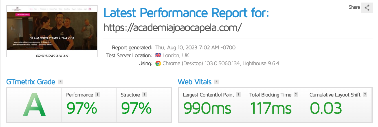378x127 pixels.
Task: Open help icon next to Web Vitals heading
Action: click(x=216, y=82)
